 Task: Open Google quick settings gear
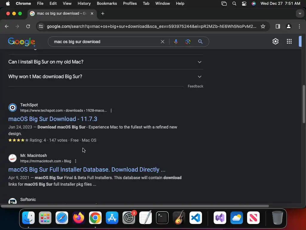pyautogui.click(x=275, y=41)
